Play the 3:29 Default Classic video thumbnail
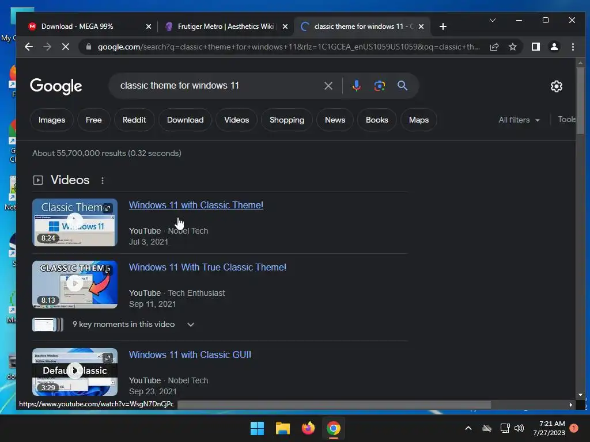 [x=75, y=372]
